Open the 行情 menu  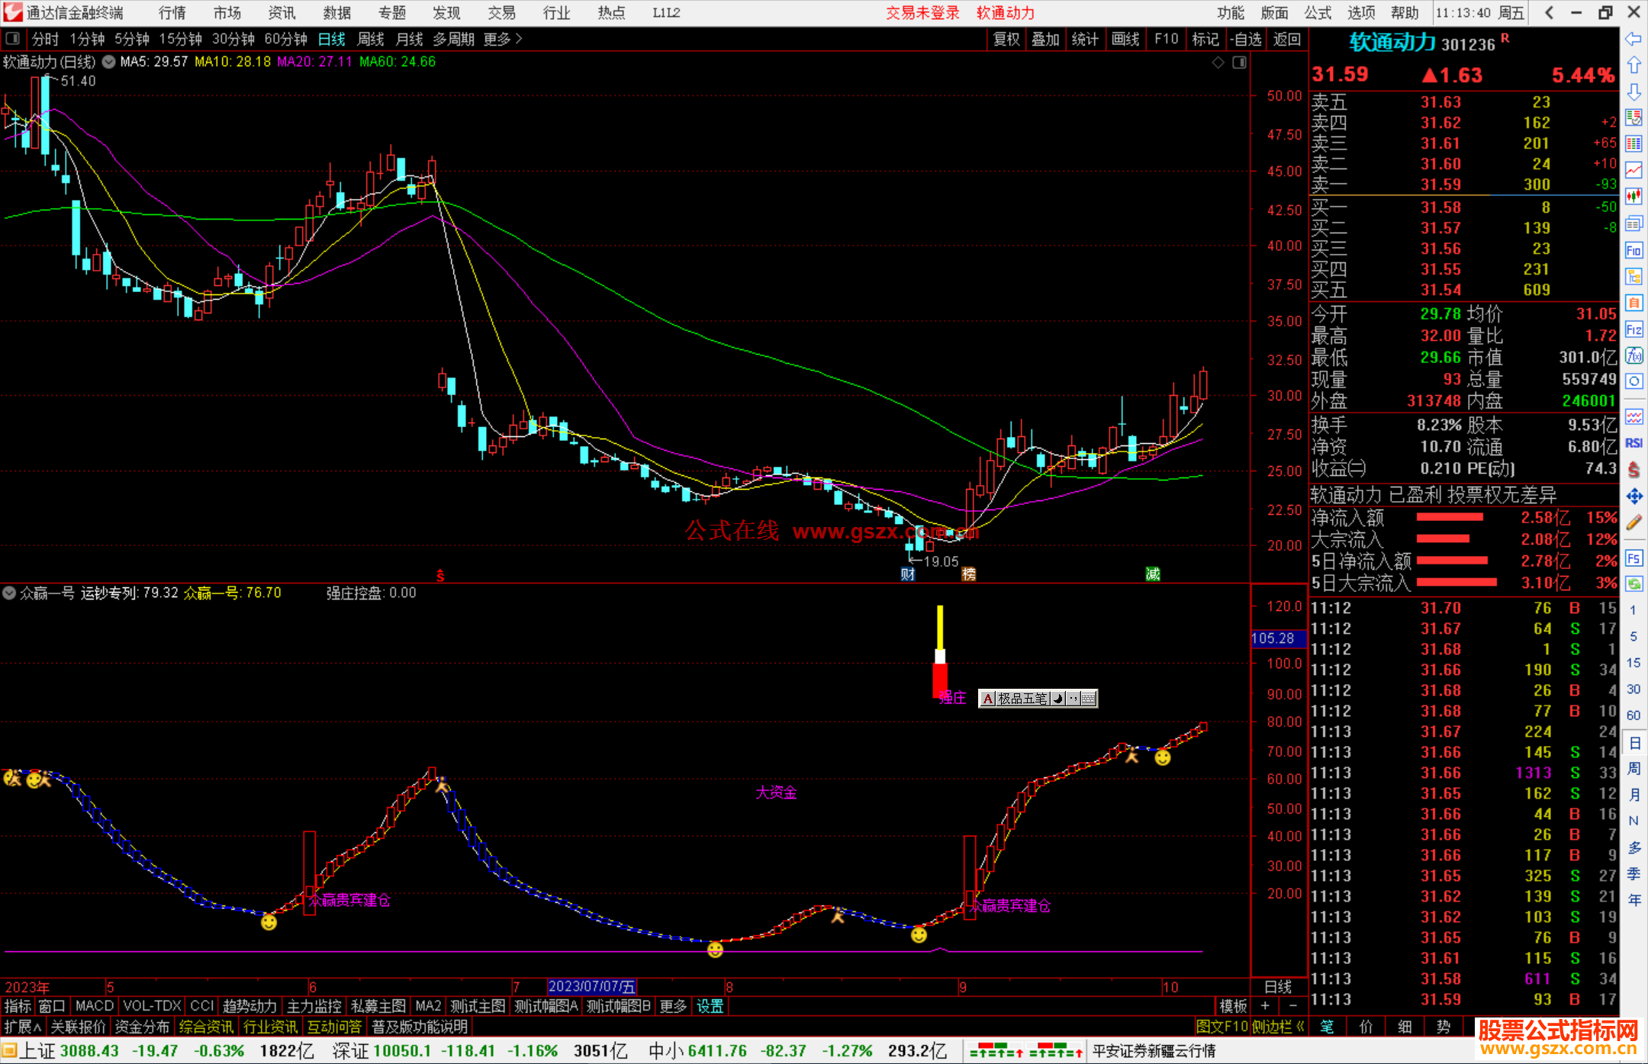172,13
